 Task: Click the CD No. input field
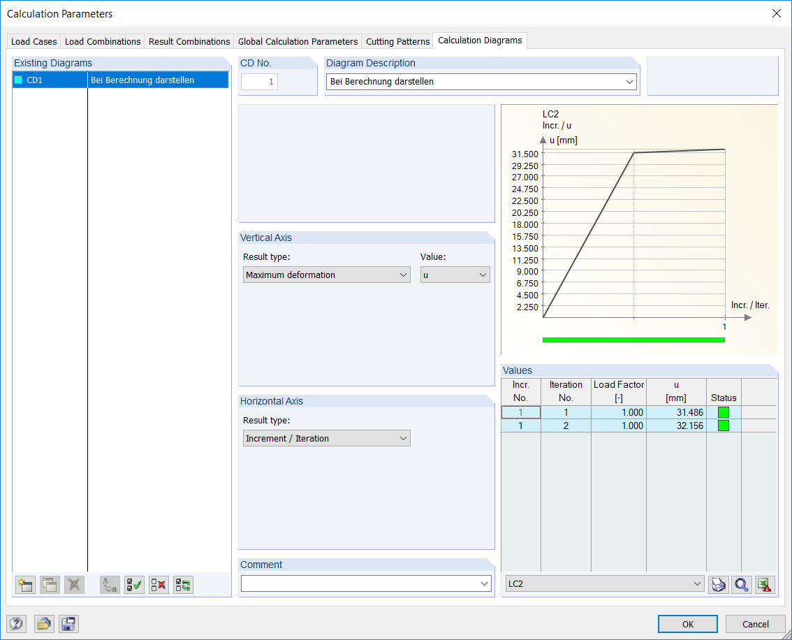coord(259,82)
